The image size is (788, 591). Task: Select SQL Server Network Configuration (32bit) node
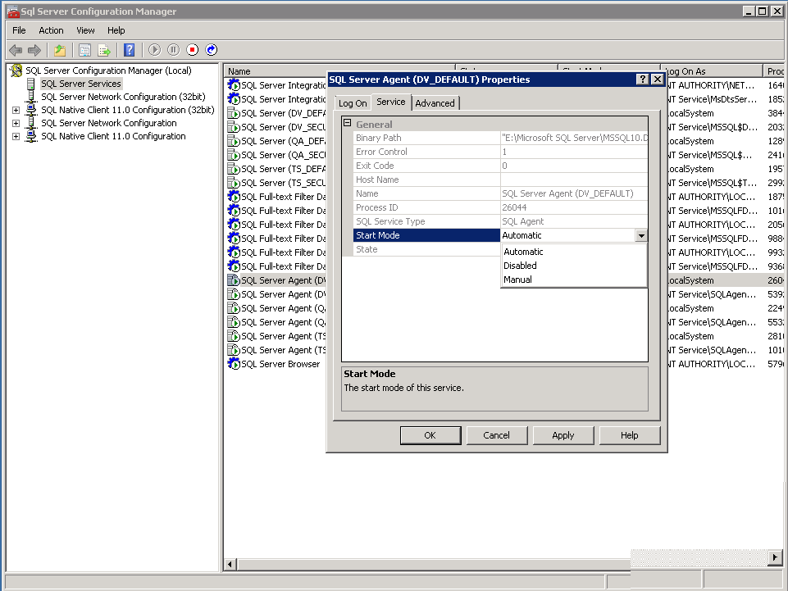point(123,97)
